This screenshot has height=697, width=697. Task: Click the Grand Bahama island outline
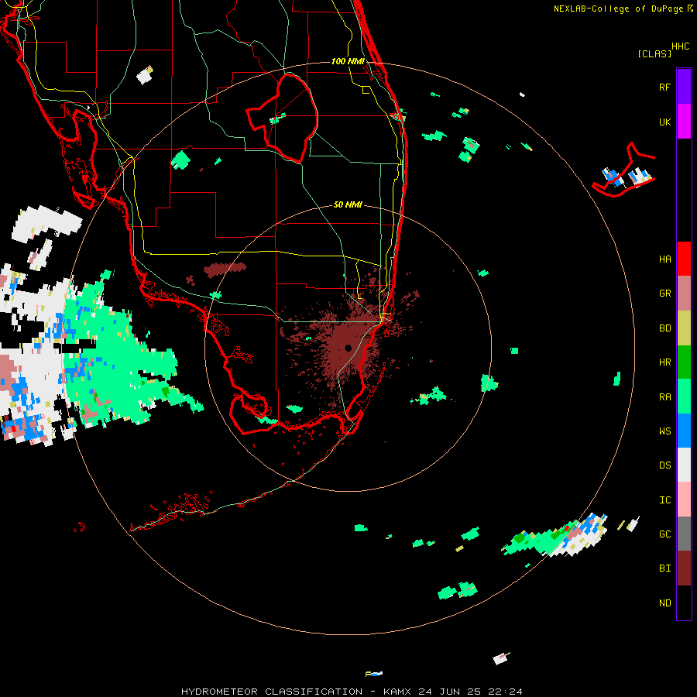coord(623,171)
